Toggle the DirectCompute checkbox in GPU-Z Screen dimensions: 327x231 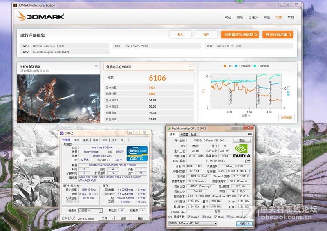tap(228, 217)
